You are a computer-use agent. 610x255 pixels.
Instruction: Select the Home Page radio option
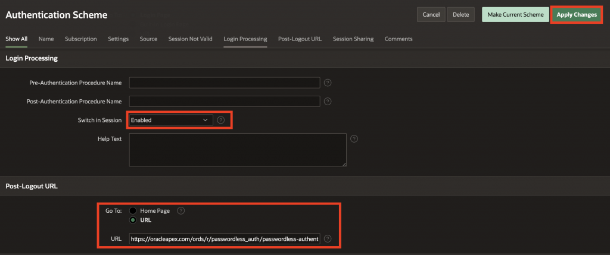point(133,211)
